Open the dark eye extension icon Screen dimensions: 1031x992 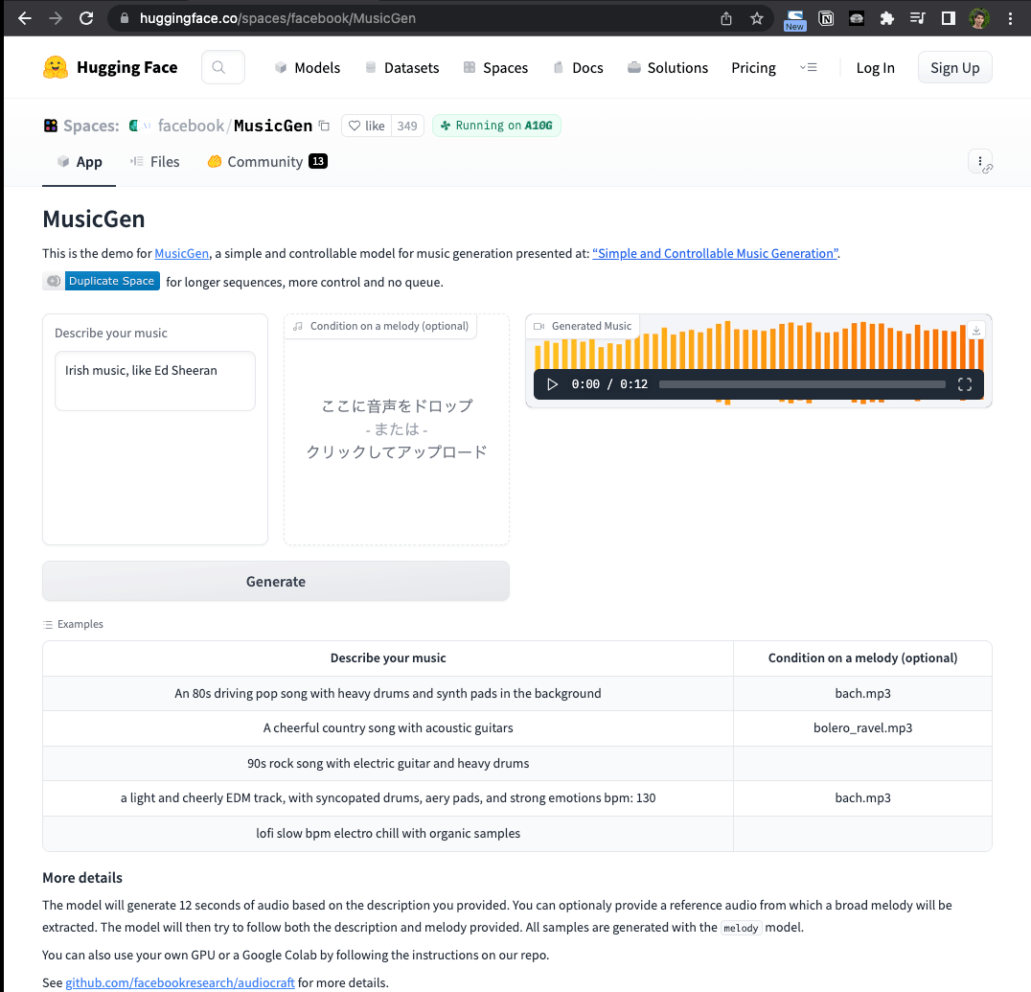click(856, 18)
